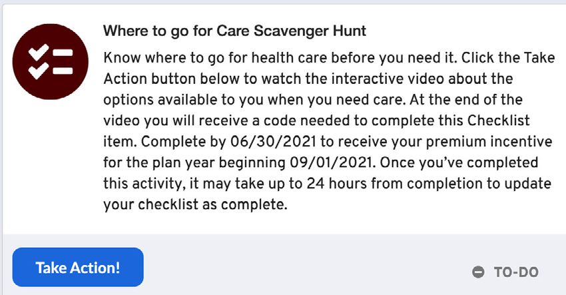
Task: Click the words premium incentive in the description
Action: pos(489,142)
